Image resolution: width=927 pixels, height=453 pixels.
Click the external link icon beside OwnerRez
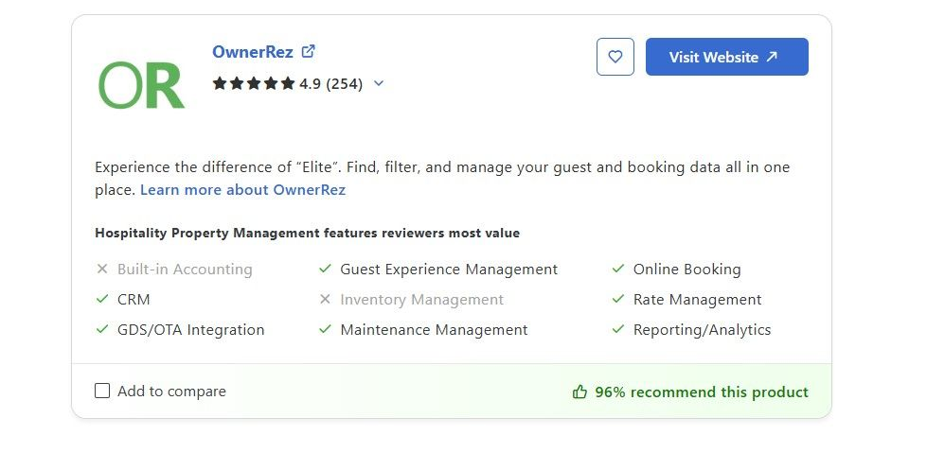pyautogui.click(x=308, y=51)
